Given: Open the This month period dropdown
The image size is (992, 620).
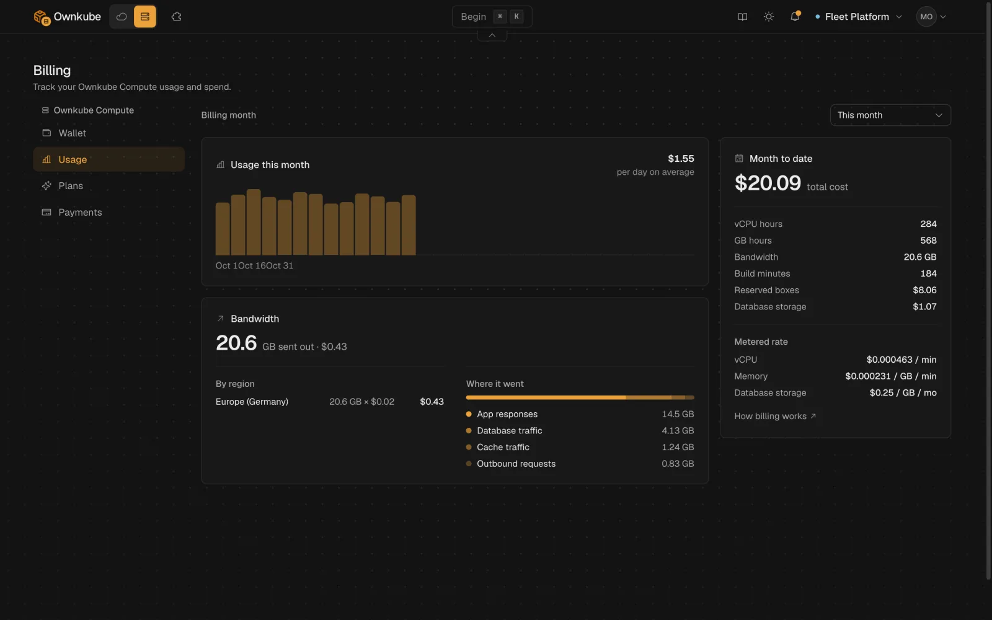Looking at the screenshot, I should point(890,115).
